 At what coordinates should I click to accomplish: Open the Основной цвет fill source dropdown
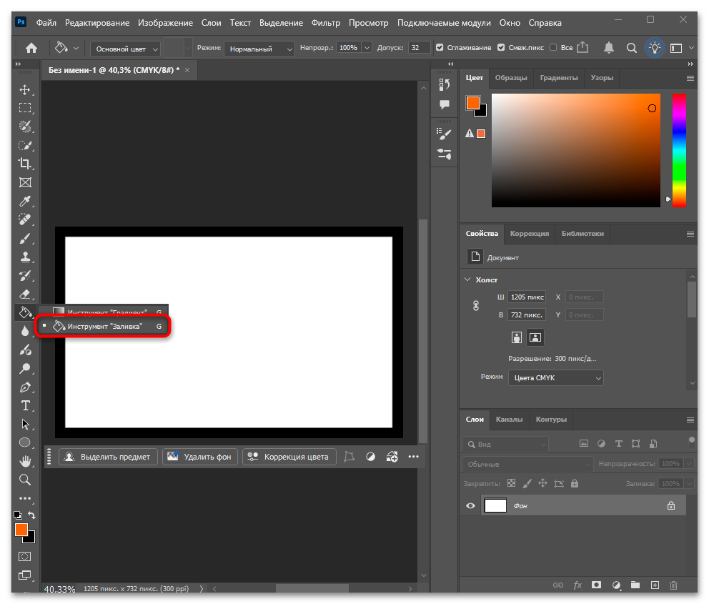(x=125, y=49)
